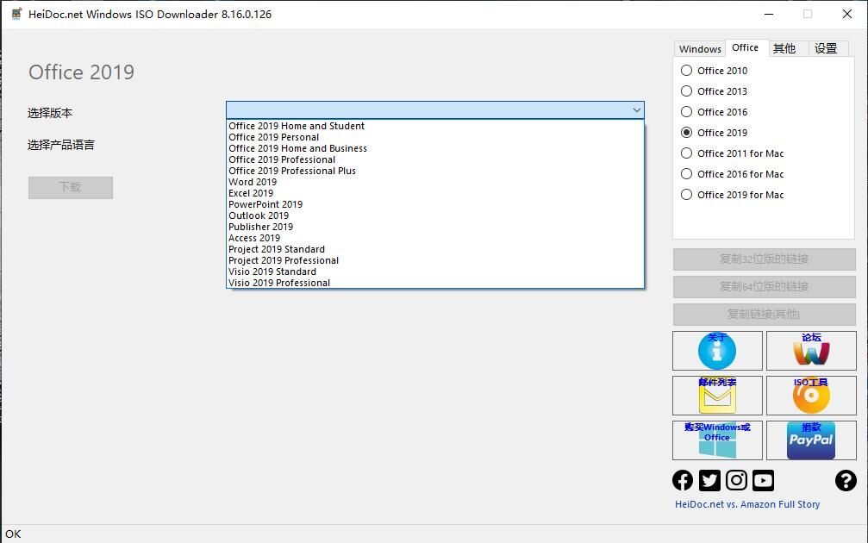This screenshot has width=868, height=543.
Task: Open the Instagram icon
Action: (x=736, y=480)
